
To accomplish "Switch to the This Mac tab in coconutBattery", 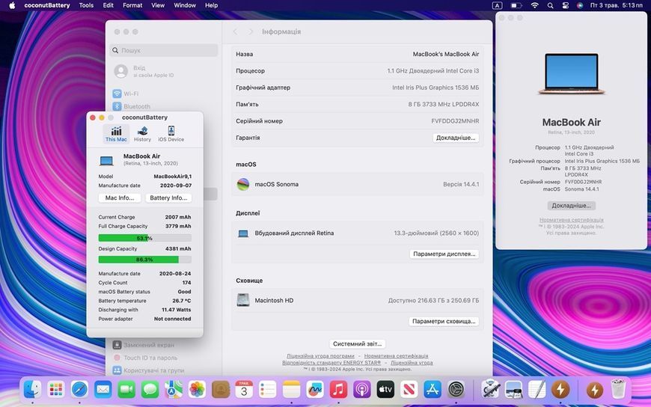I will (116, 134).
